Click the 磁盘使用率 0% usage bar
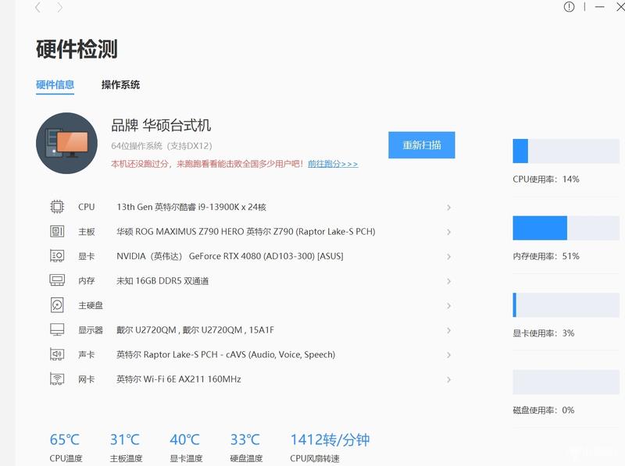Screen dimensions: 625x466 coord(566,382)
